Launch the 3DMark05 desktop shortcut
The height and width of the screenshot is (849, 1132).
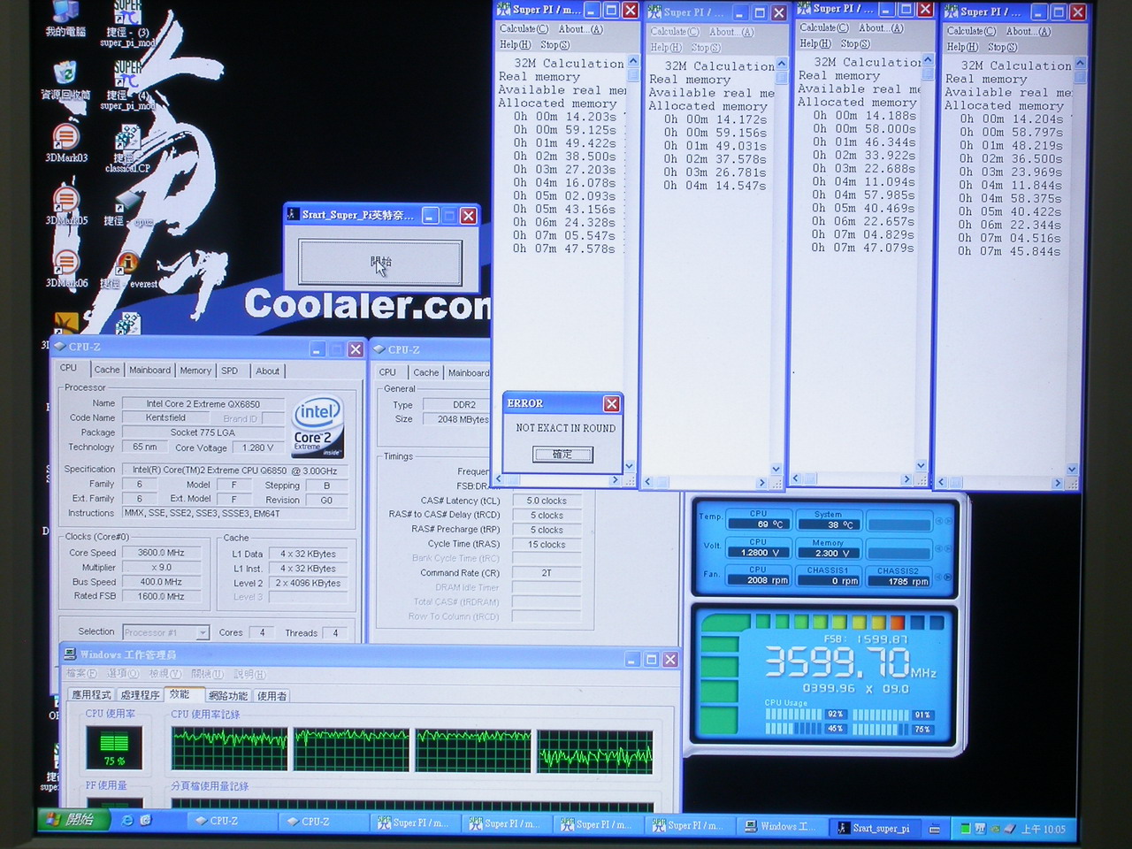[66, 204]
